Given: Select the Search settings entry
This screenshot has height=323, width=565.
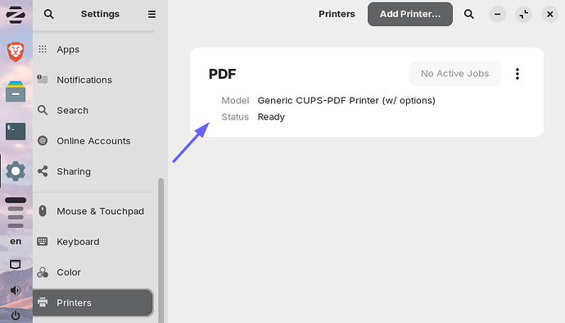Looking at the screenshot, I should coord(93,110).
